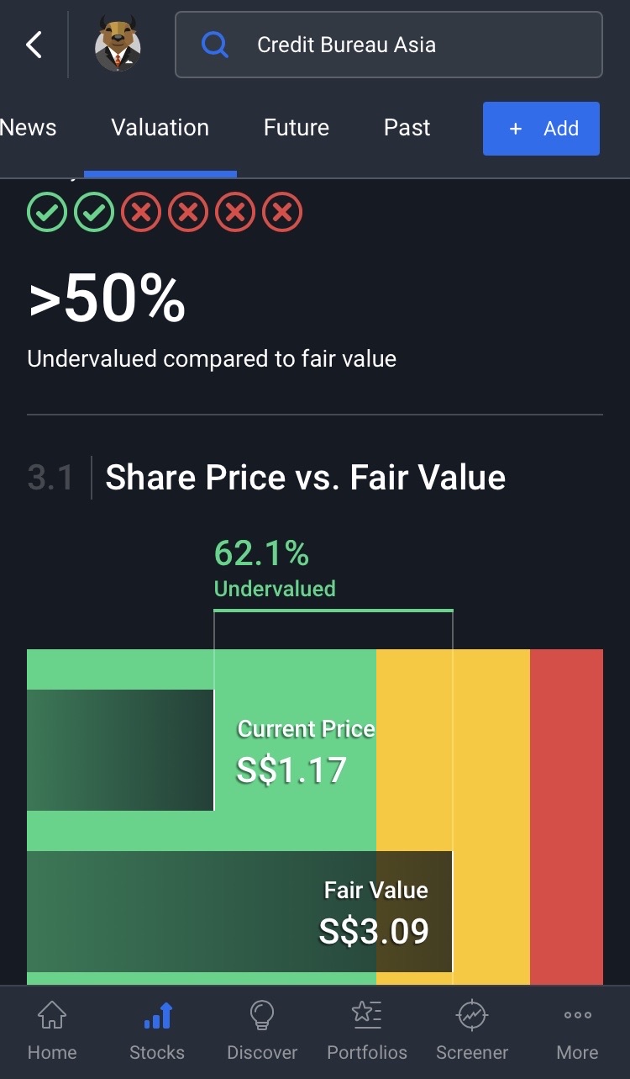Tap the Fair Value S$3.09 bar
Image resolution: width=630 pixels, height=1079 pixels.
pos(239,912)
